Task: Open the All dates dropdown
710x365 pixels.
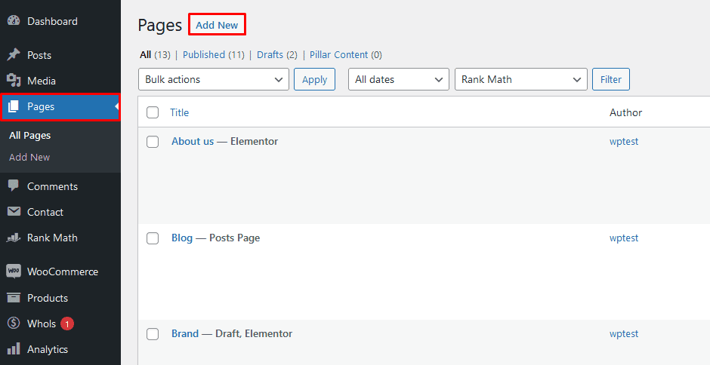Action: coord(399,79)
